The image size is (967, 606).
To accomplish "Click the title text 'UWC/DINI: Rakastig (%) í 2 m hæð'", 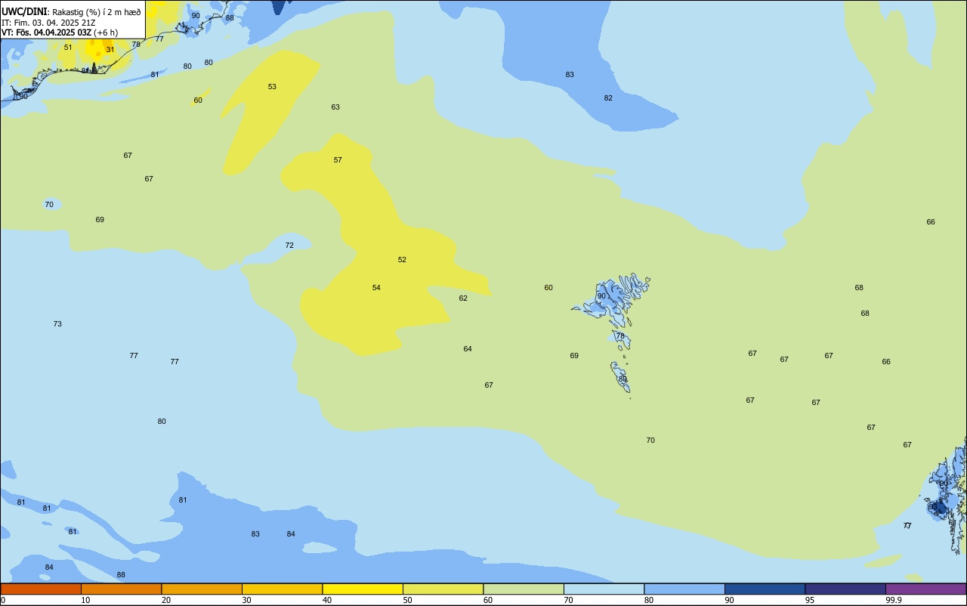I will coord(71,11).
